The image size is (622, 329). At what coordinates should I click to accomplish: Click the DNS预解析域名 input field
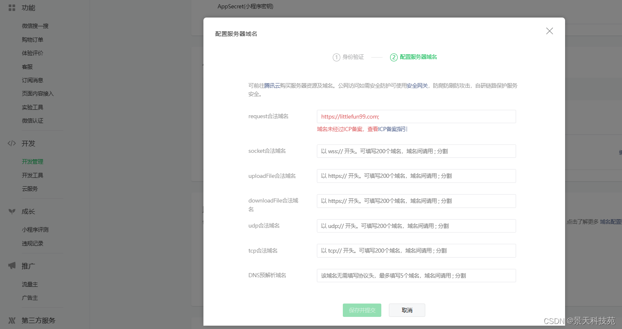tap(416, 276)
